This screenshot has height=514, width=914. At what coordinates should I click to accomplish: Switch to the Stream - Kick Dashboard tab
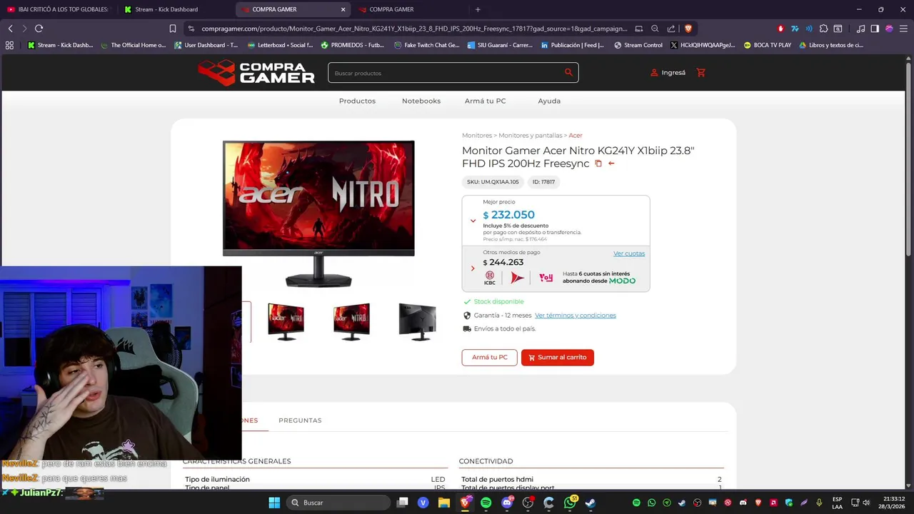point(176,9)
